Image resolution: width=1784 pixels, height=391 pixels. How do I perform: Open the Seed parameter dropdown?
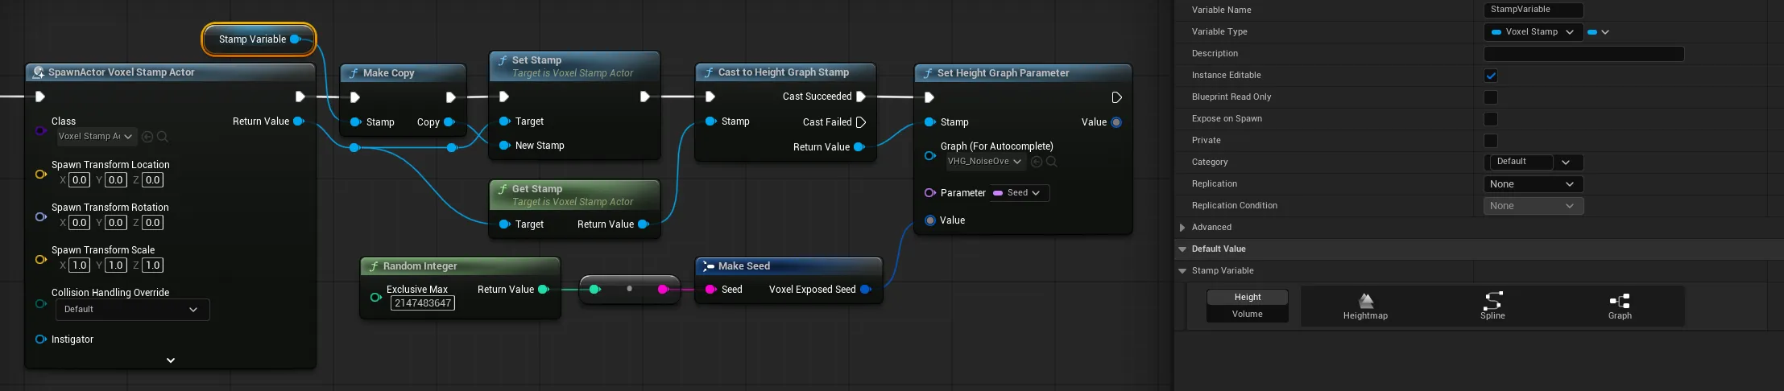click(x=1020, y=193)
